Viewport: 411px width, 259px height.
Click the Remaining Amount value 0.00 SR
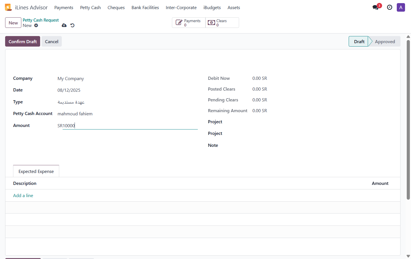pyautogui.click(x=260, y=111)
